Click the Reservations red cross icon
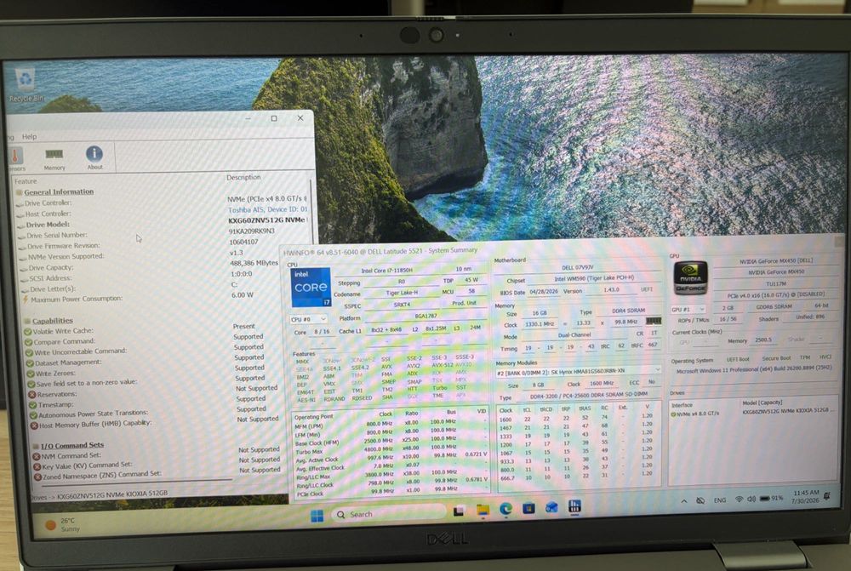 pos(32,395)
